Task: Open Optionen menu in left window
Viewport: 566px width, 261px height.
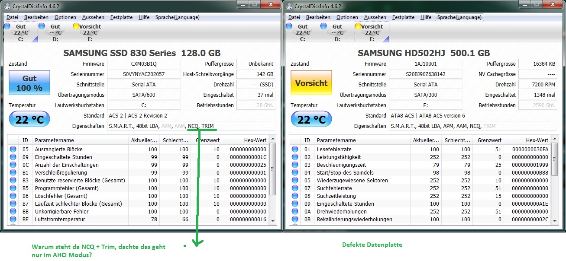Action: pyautogui.click(x=65, y=17)
